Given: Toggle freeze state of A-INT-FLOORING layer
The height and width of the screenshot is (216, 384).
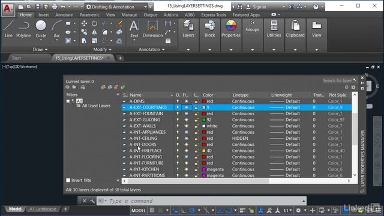Looking at the screenshot, I should pos(187,157).
